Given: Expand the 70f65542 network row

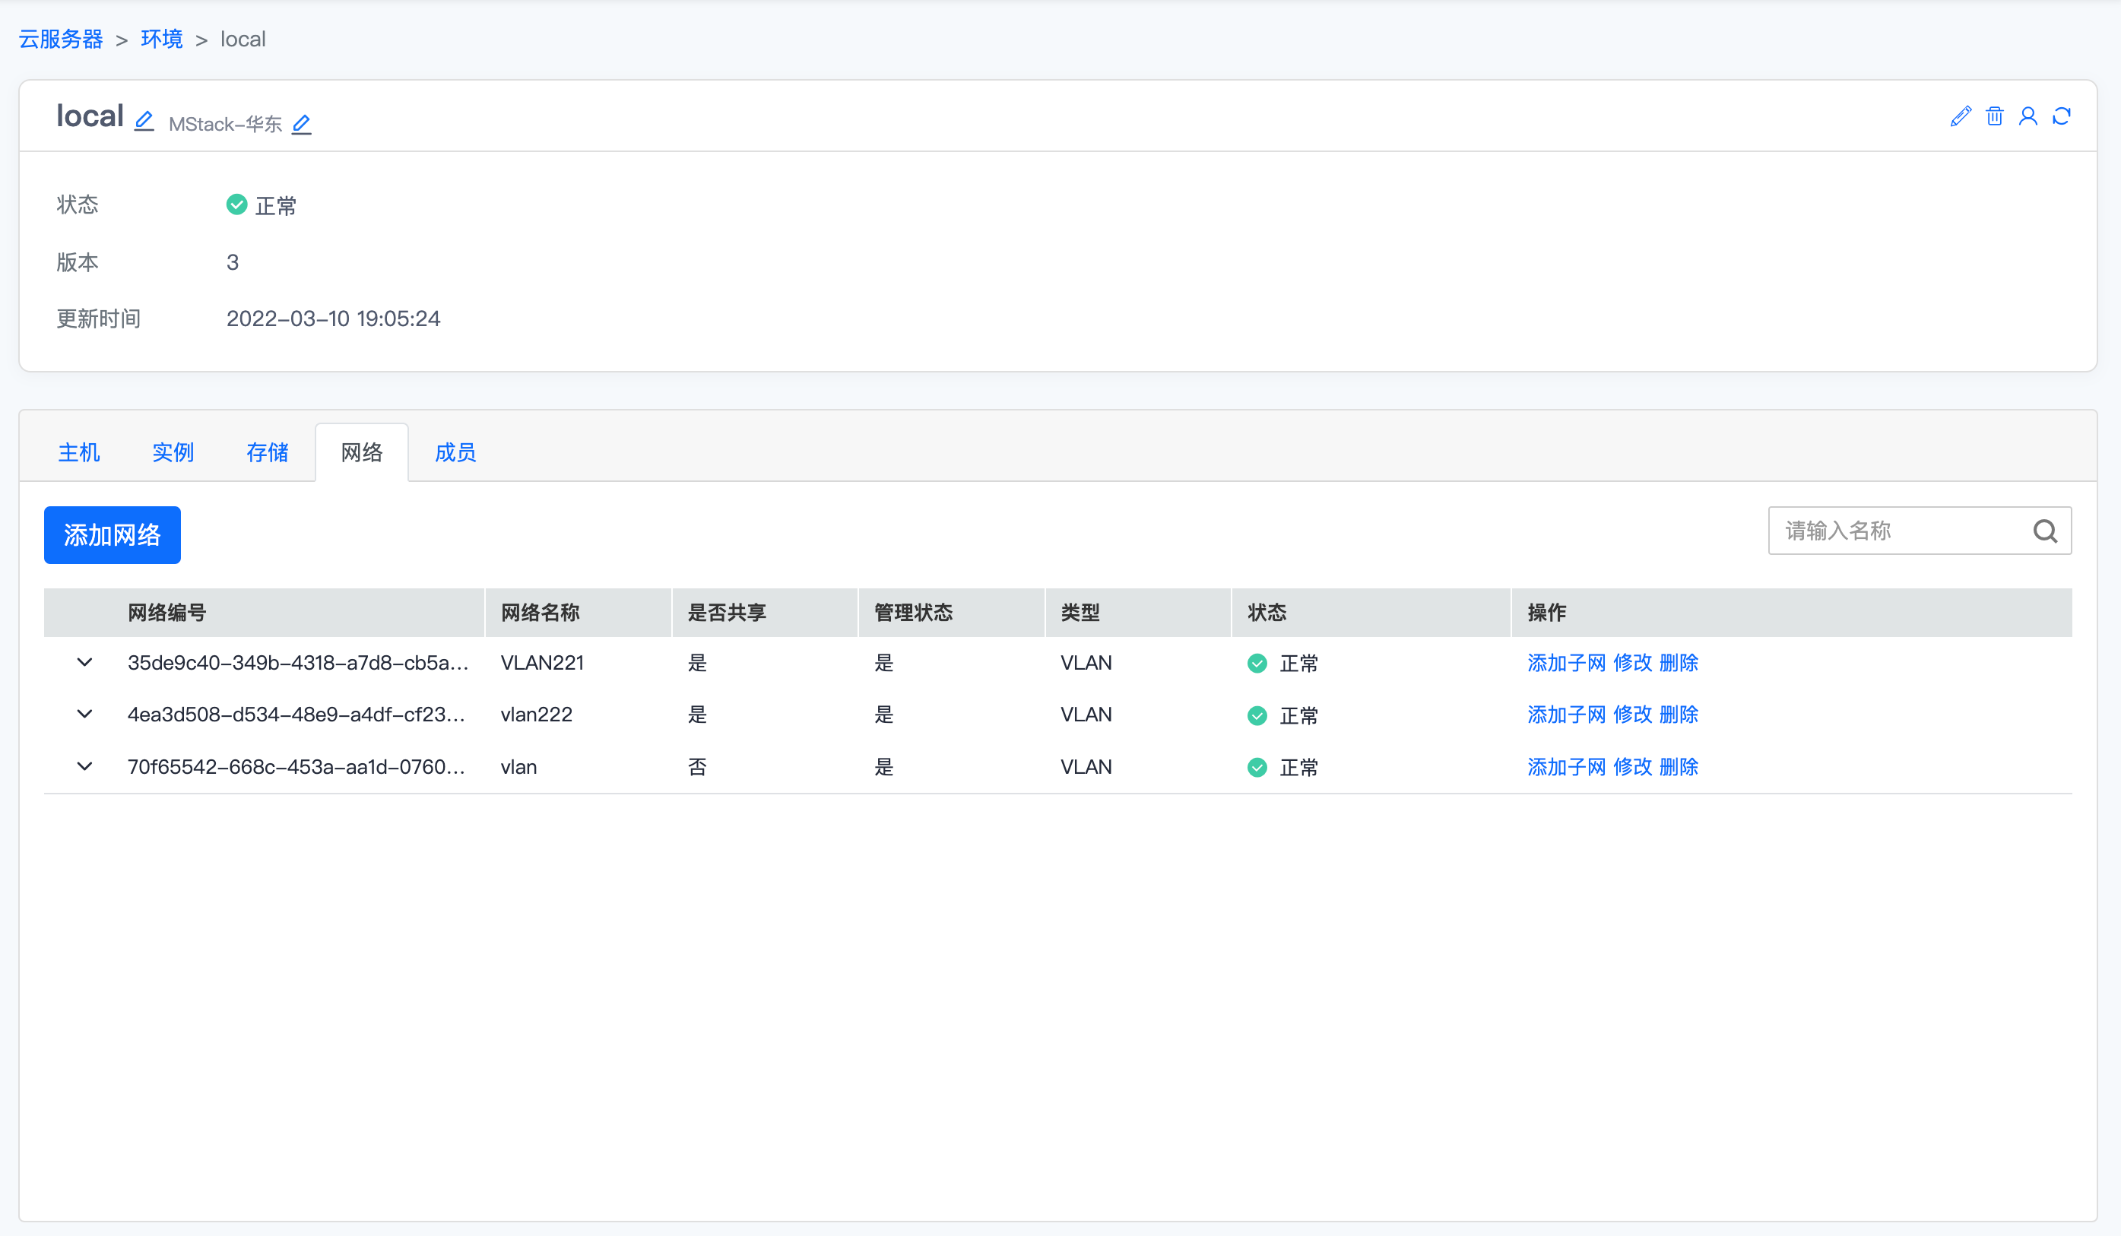Looking at the screenshot, I should 85,766.
